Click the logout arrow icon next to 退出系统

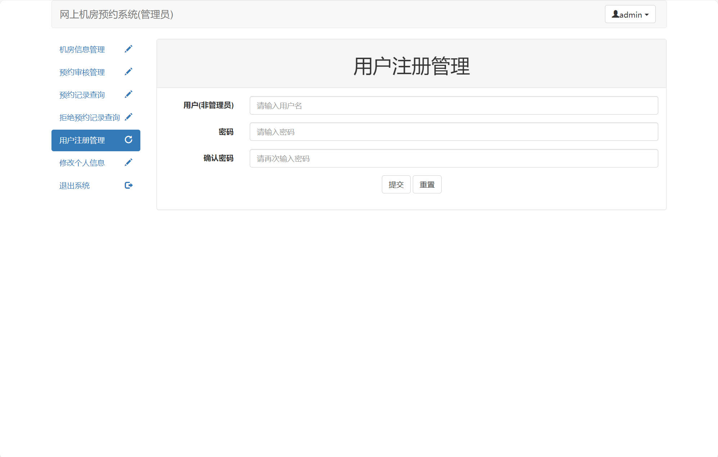click(x=128, y=185)
